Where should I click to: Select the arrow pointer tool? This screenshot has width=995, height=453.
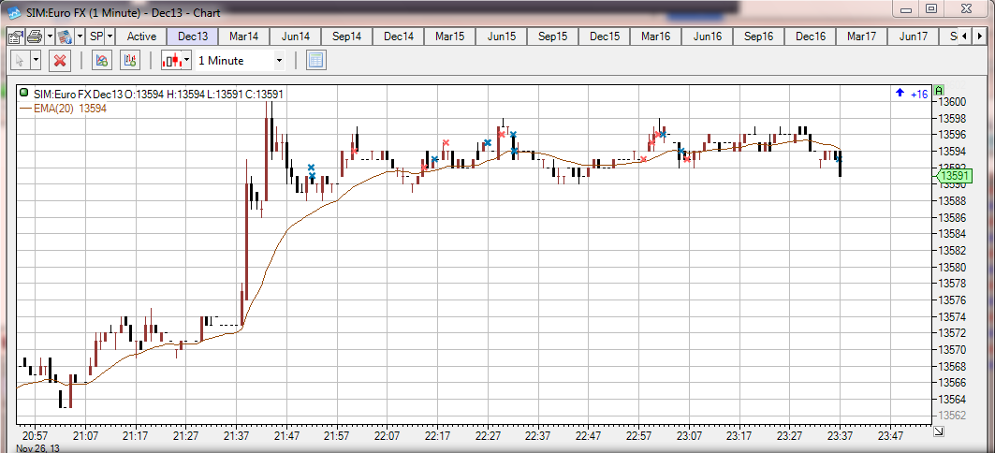point(19,61)
